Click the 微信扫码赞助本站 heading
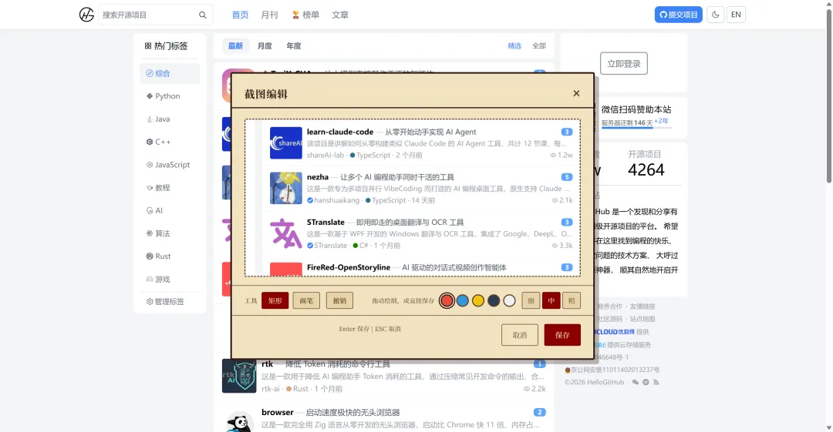Viewport: 833px width, 432px height. pos(636,109)
